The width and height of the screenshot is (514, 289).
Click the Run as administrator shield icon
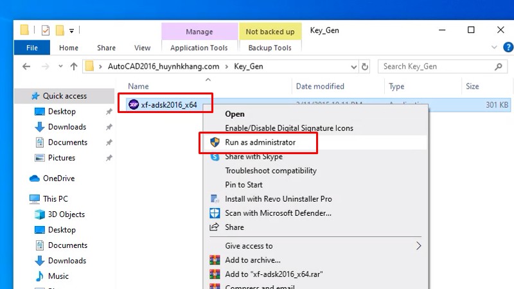click(215, 143)
